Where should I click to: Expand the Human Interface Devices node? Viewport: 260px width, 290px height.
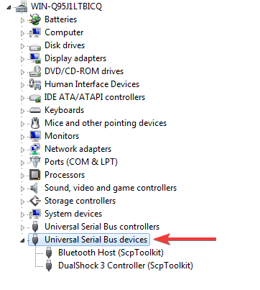[x=23, y=85]
